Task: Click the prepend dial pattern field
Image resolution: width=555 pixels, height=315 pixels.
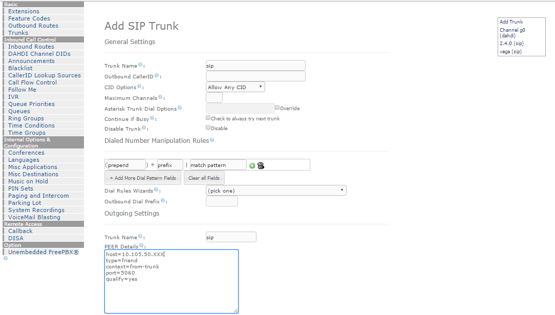Action: [126, 165]
